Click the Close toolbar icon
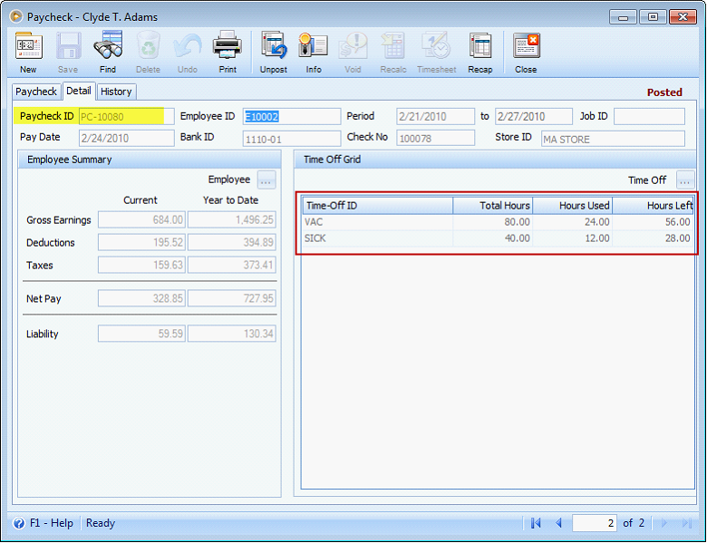The image size is (707, 543). [526, 52]
